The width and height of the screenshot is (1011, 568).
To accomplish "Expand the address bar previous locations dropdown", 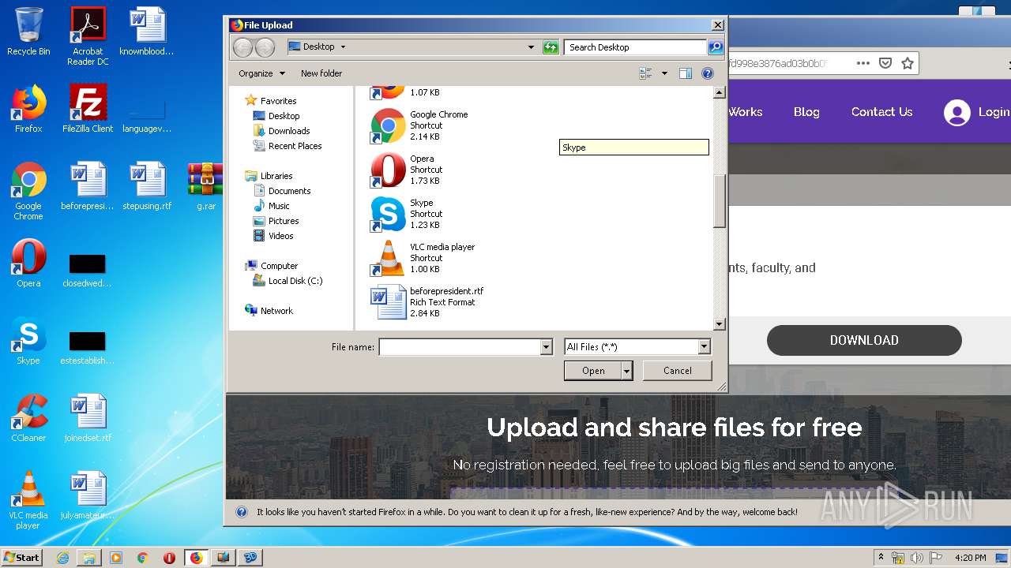I will 531,47.
